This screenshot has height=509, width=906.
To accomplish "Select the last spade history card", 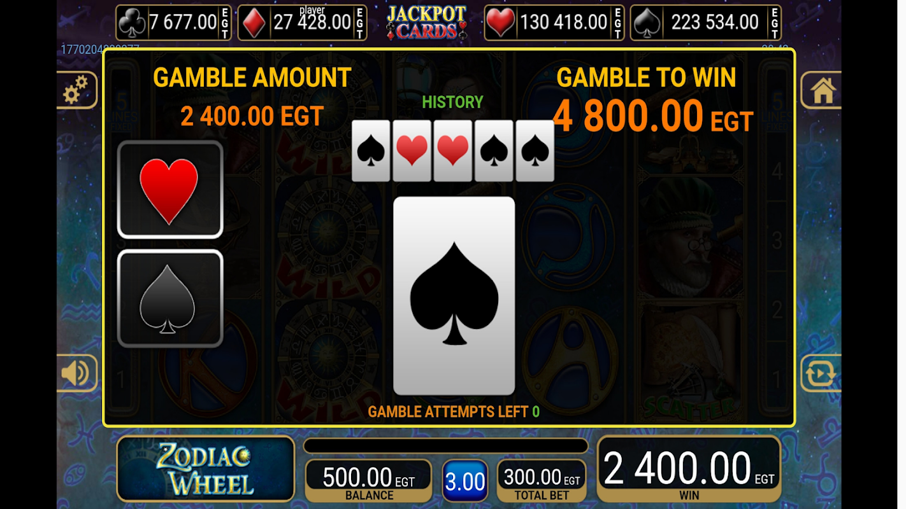I will [535, 151].
